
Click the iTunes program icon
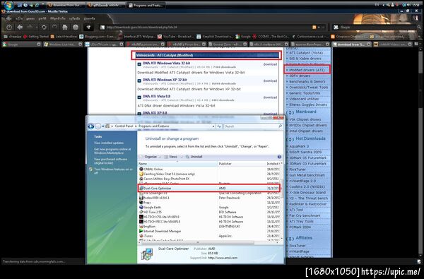[141, 236]
